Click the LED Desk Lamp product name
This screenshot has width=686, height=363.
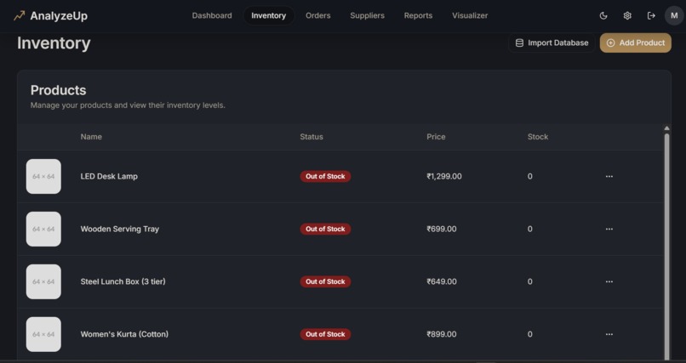tap(109, 177)
